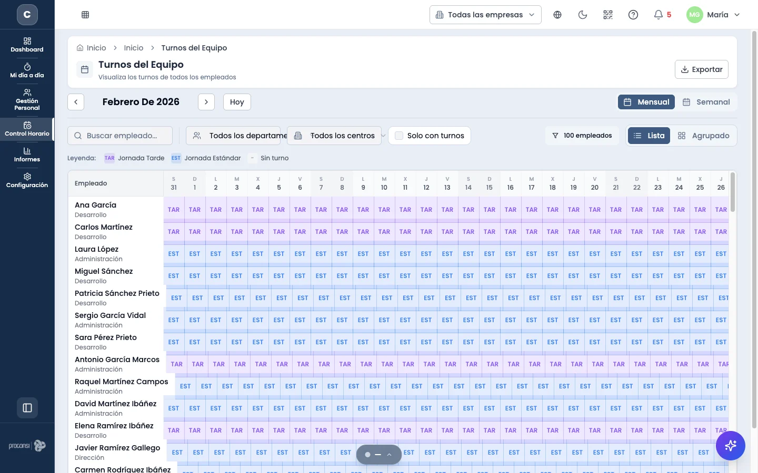Image resolution: width=758 pixels, height=473 pixels.
Task: Click the home icon in breadcrumb
Action: pyautogui.click(x=80, y=48)
